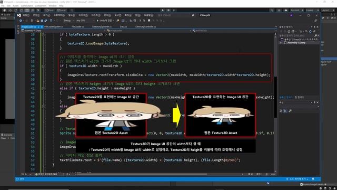Open Unity GameObject menu
This screenshot has width=337, height=190.
click(x=27, y=6)
